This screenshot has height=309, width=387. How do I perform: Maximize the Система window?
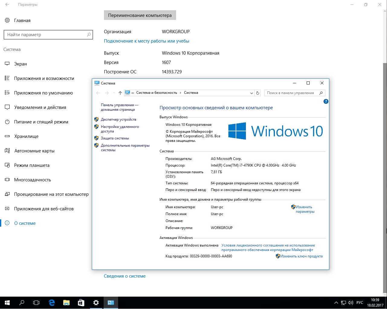(308, 83)
